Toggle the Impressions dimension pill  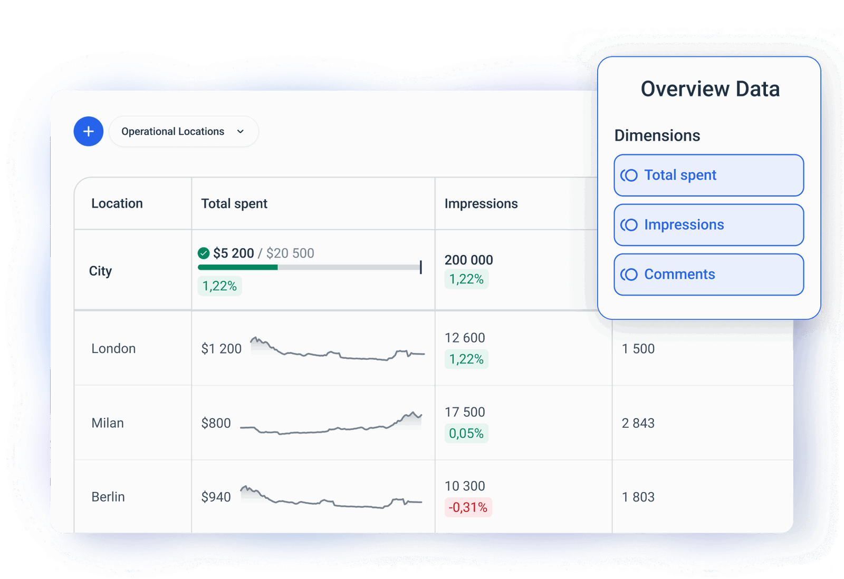pos(708,225)
